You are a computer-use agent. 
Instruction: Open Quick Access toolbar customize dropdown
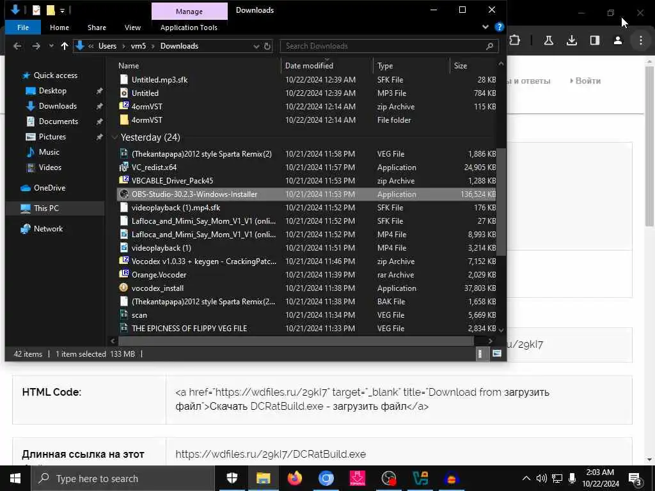(62, 10)
